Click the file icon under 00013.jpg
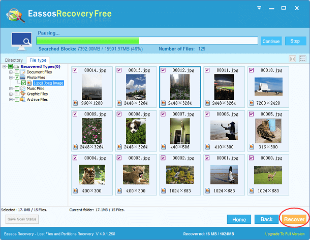This screenshot has width=310, height=240. (x=119, y=103)
